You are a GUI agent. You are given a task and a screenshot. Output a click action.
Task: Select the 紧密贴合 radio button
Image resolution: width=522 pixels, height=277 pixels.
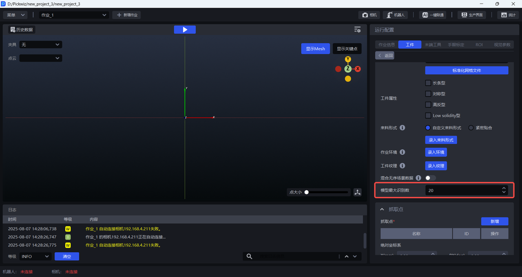[471, 128]
